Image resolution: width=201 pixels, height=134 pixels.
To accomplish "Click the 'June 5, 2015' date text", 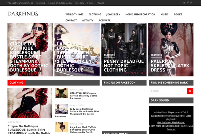I will point(14,122).
